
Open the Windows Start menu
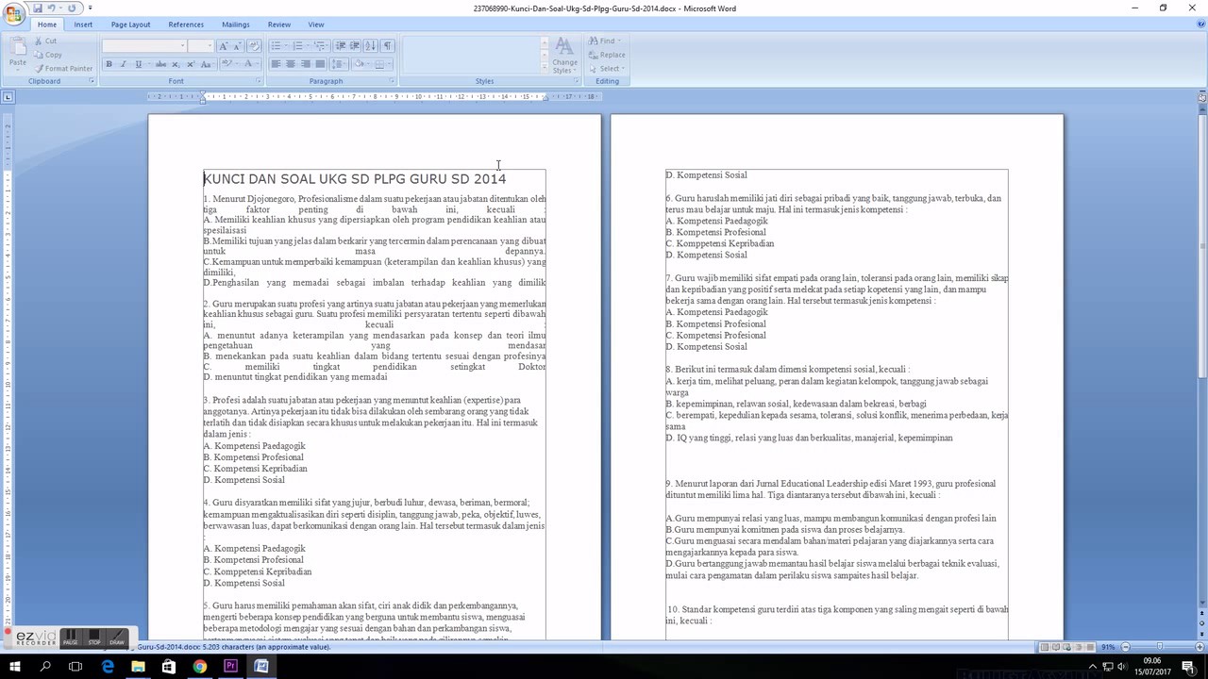[x=15, y=667]
